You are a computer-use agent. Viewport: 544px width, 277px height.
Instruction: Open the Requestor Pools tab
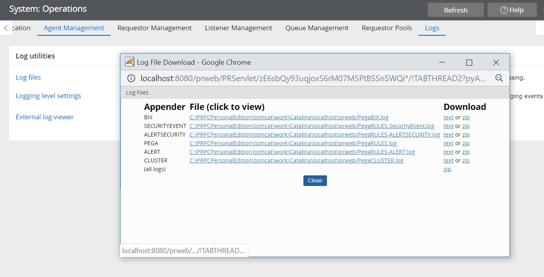click(387, 28)
